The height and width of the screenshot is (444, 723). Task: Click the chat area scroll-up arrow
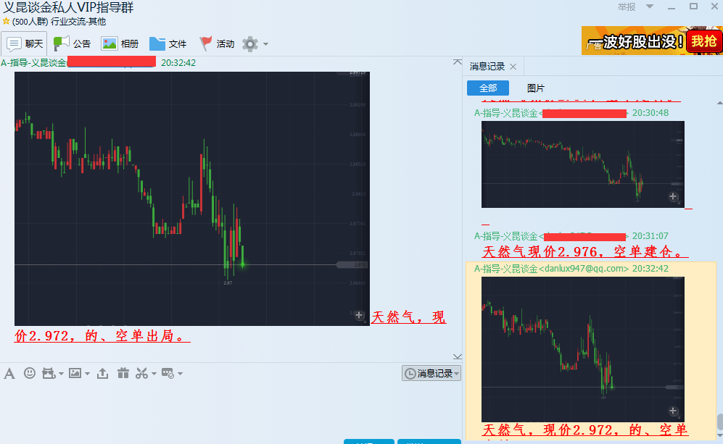(457, 62)
